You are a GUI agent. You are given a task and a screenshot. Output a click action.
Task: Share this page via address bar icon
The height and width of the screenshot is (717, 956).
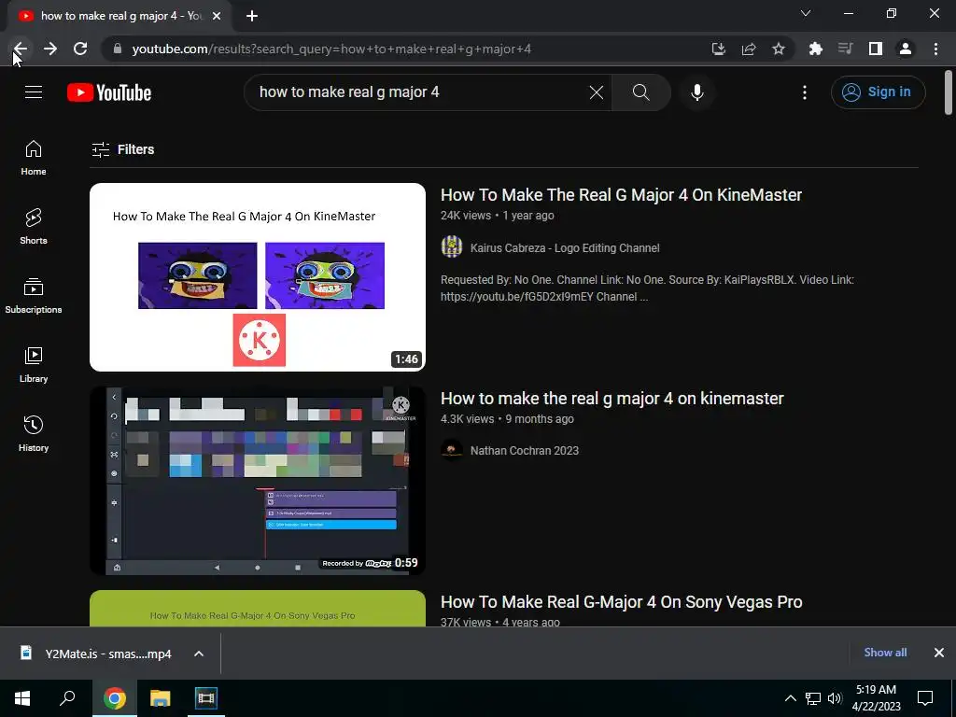pos(749,49)
